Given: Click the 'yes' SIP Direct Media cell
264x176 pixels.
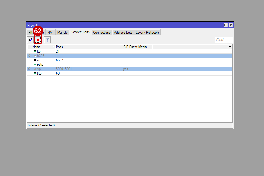Looking at the screenshot, I should click(x=126, y=69).
